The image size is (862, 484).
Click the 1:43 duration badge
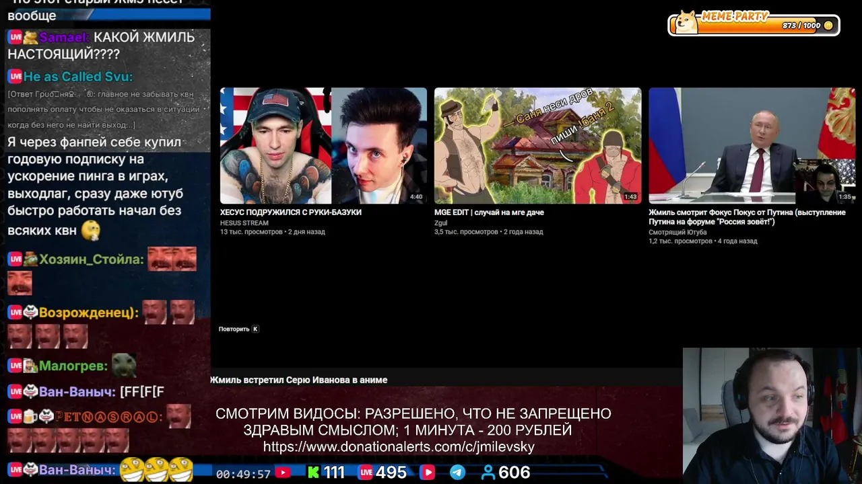pyautogui.click(x=630, y=197)
